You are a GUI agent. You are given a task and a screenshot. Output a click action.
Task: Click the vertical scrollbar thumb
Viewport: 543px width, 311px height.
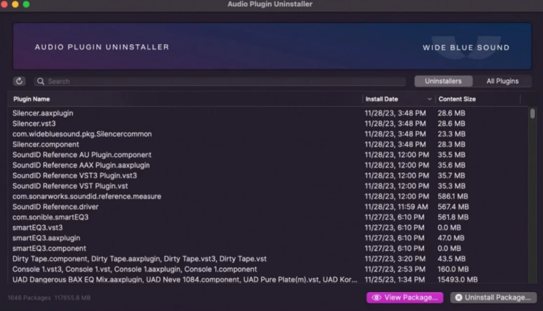[x=532, y=113]
